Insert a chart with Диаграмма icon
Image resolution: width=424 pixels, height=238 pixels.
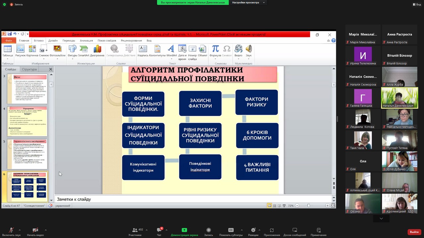tap(97, 51)
